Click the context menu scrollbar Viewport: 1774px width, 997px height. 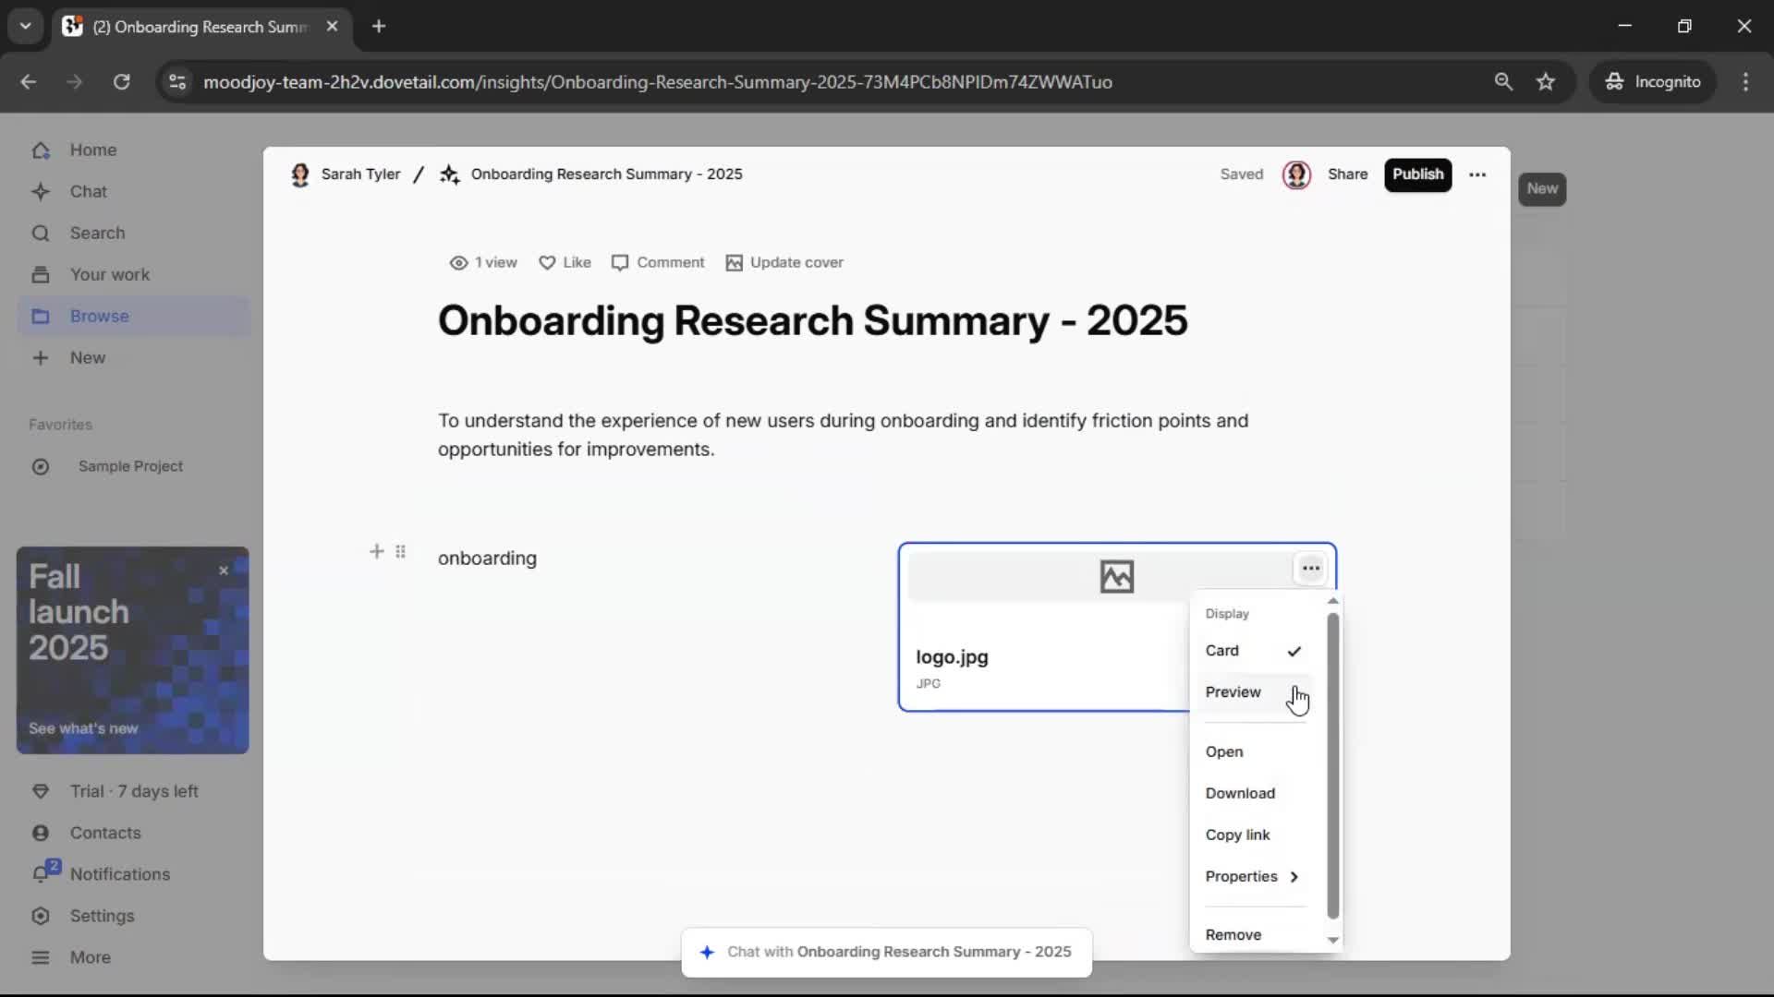pos(1332,766)
